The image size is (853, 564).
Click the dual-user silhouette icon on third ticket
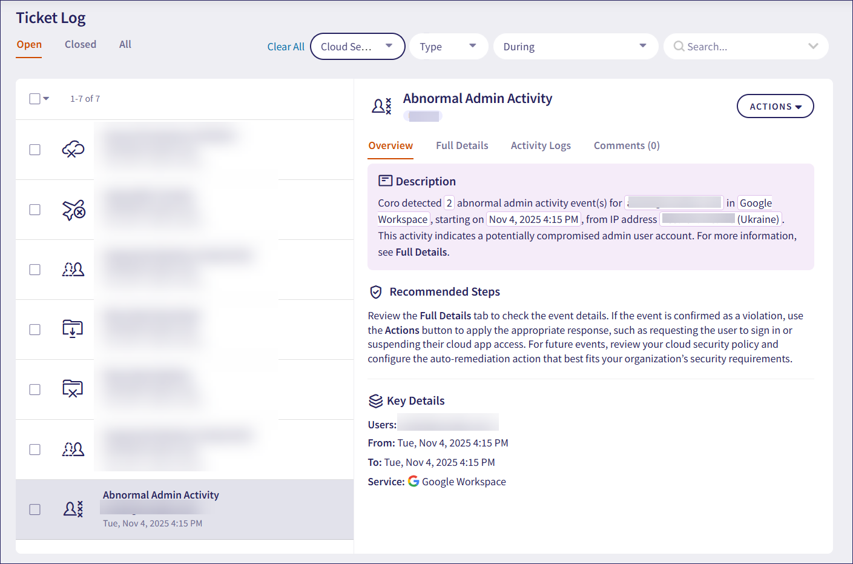73,270
